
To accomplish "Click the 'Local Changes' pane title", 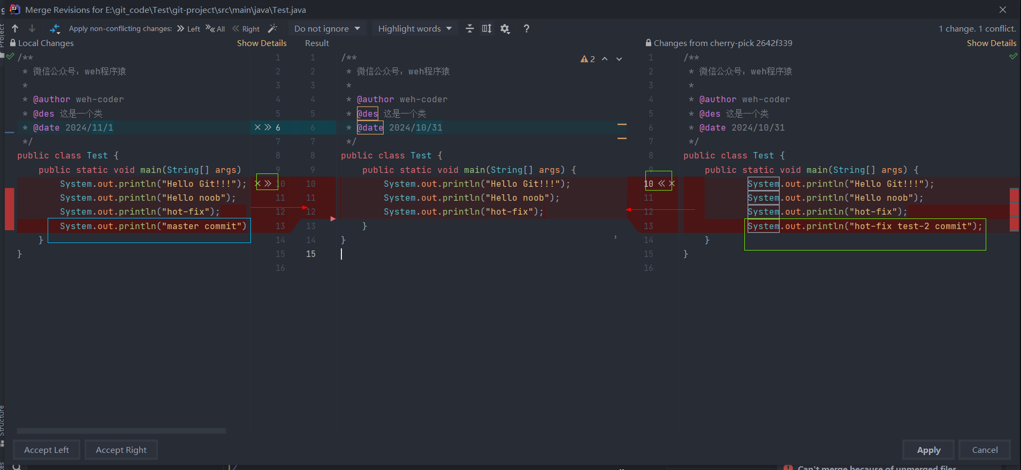I will point(46,43).
